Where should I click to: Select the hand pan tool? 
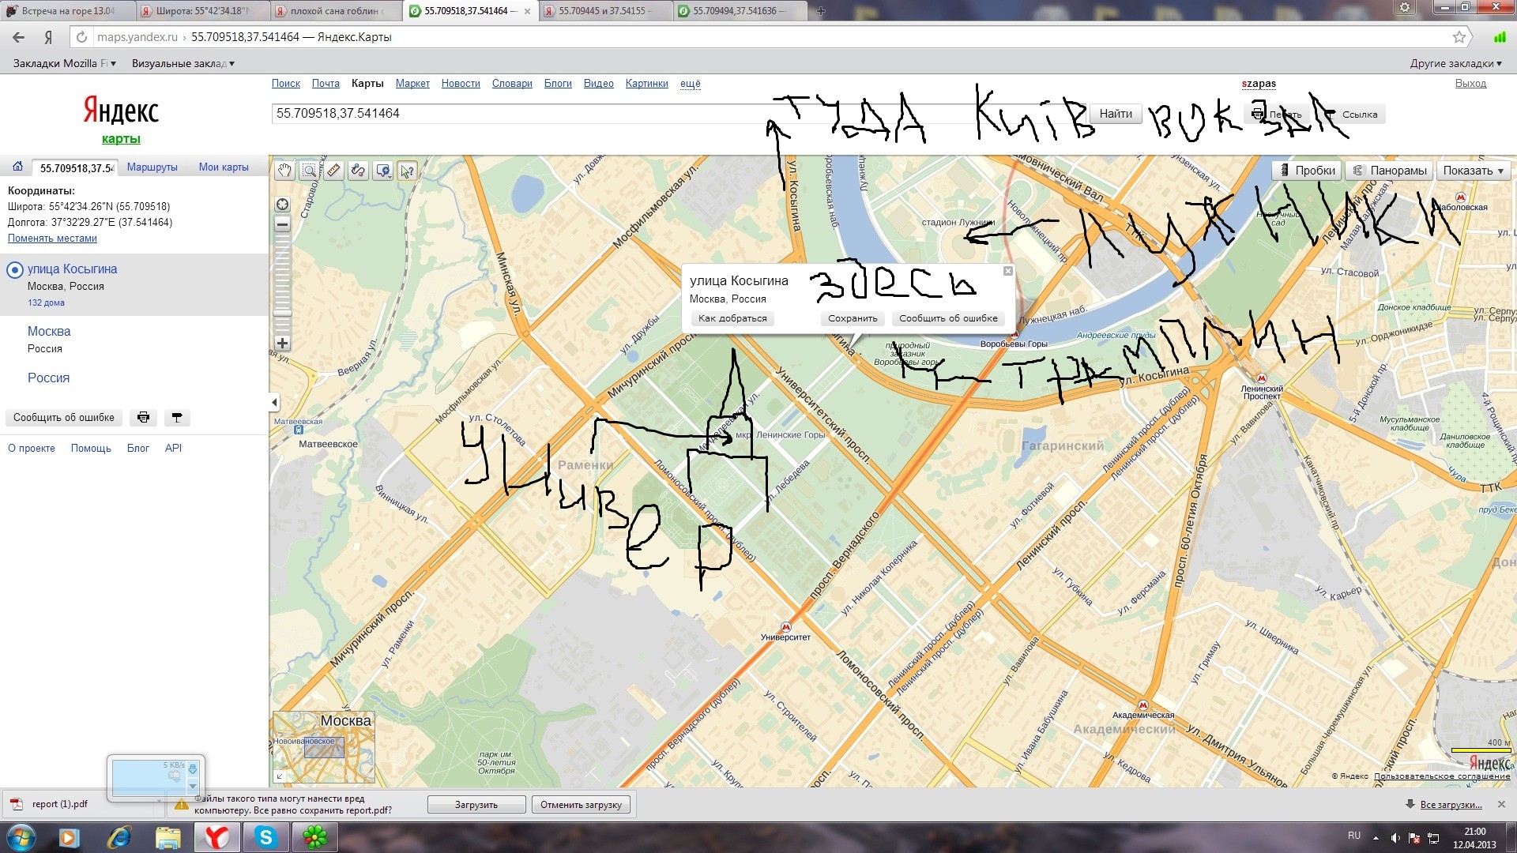[284, 171]
